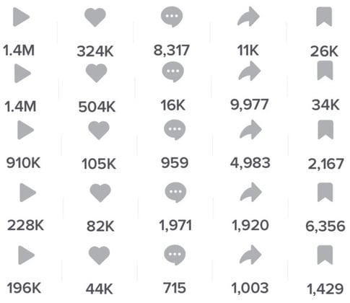Click the play icon above 1.4M in first row

click(21, 17)
